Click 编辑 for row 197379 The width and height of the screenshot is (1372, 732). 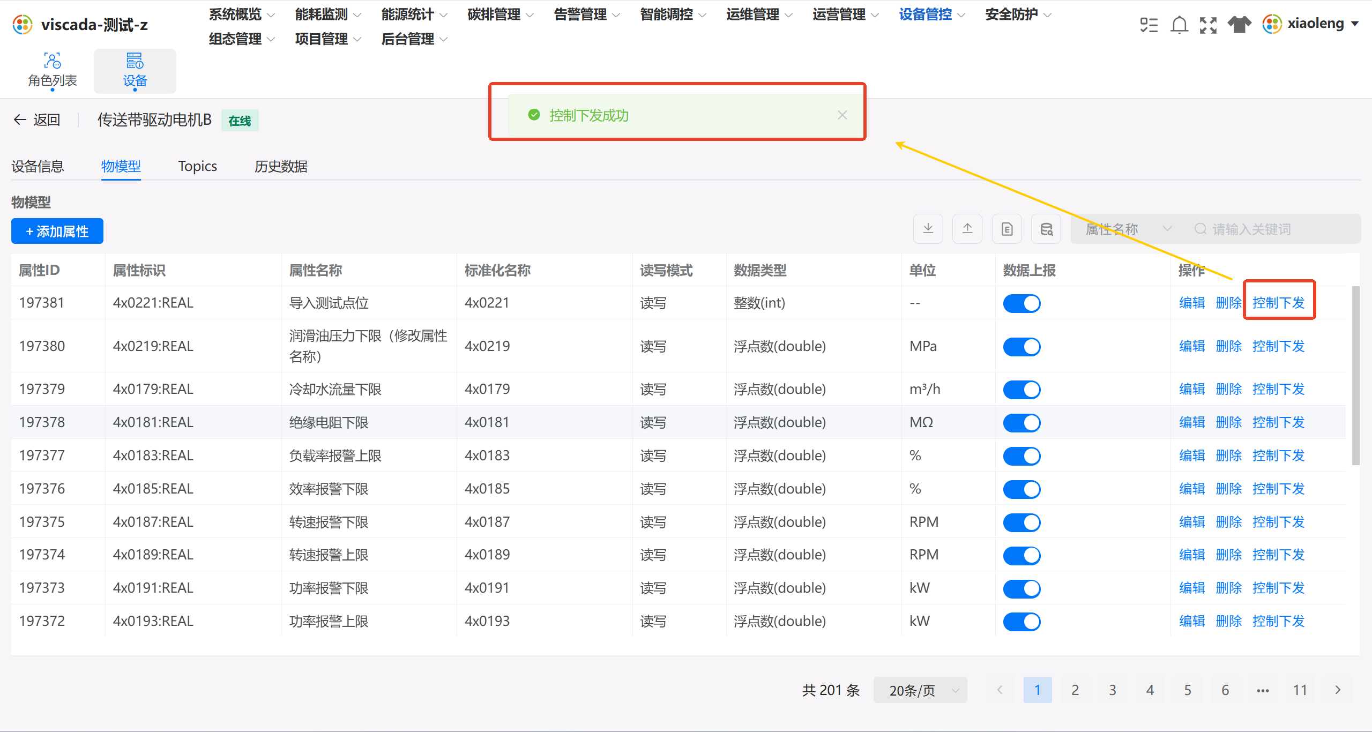(x=1192, y=389)
